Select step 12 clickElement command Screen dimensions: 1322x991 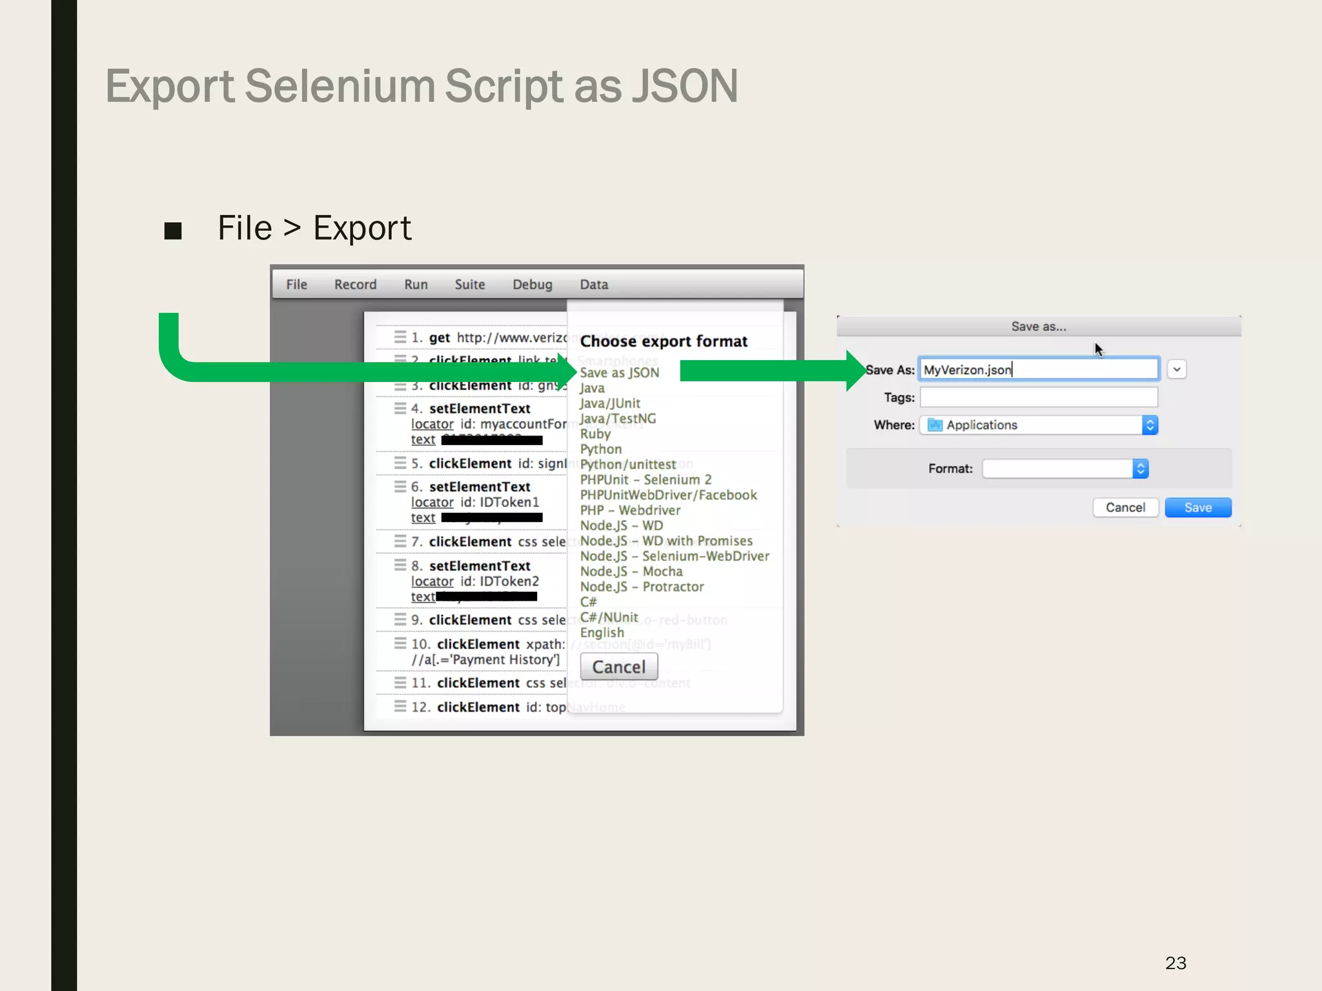[x=478, y=707]
